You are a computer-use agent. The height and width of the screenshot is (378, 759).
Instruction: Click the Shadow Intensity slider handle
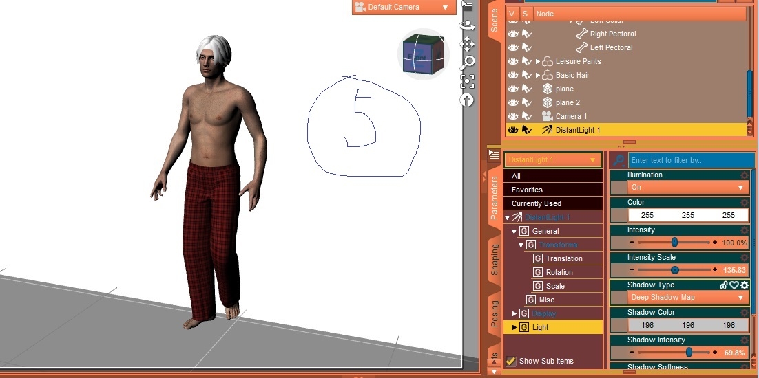tap(689, 353)
